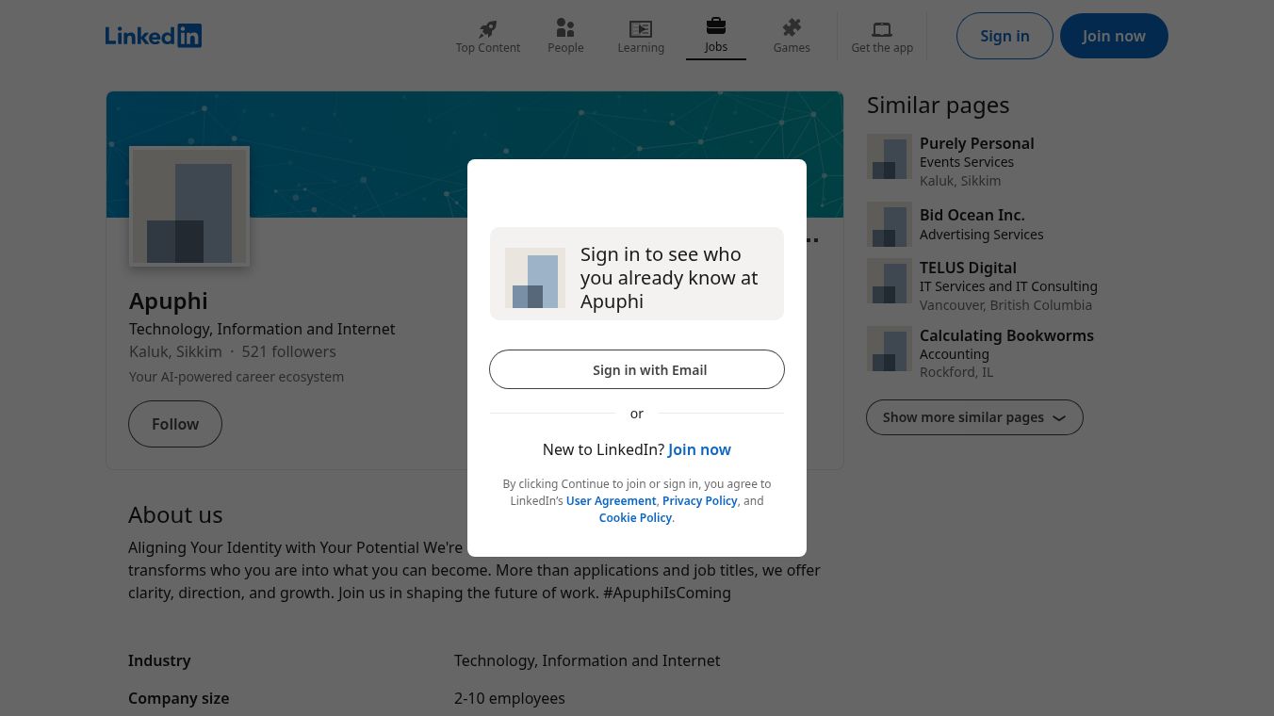Click the Apuphi company name heading
The height and width of the screenshot is (716, 1274).
tap(169, 301)
